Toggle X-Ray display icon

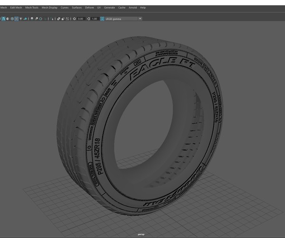coord(58,19)
